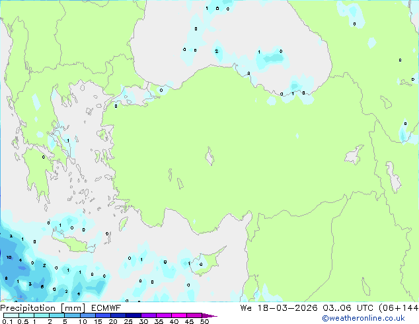Pick the 30–35 mm purple legend swatch

pyautogui.click(x=149, y=315)
